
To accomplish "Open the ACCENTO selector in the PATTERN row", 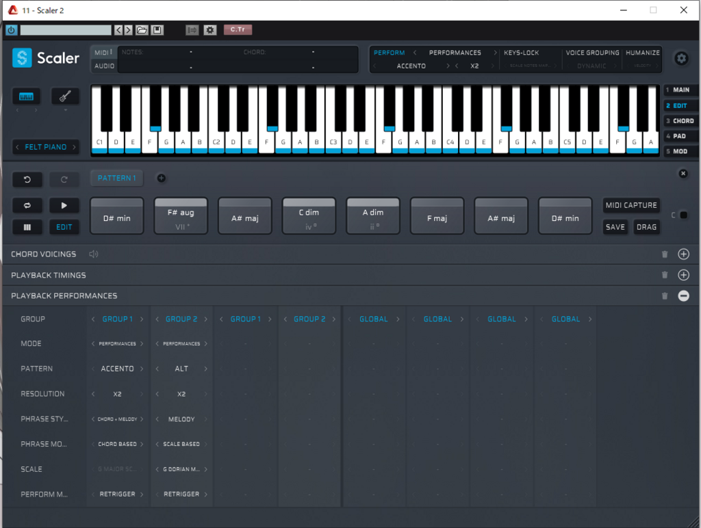I will click(117, 369).
